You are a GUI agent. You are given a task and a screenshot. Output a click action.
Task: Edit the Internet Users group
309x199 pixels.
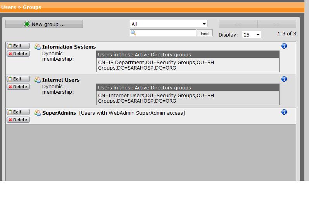coord(18,79)
